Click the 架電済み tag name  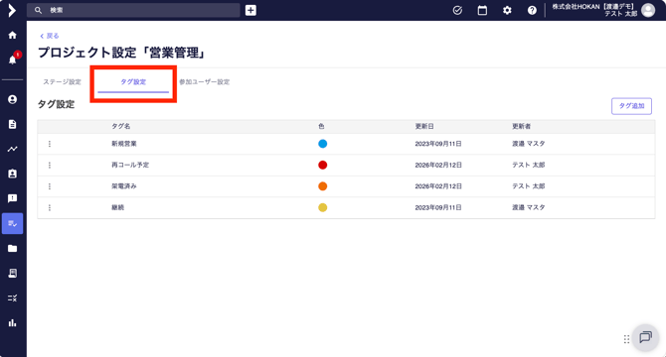coord(124,185)
